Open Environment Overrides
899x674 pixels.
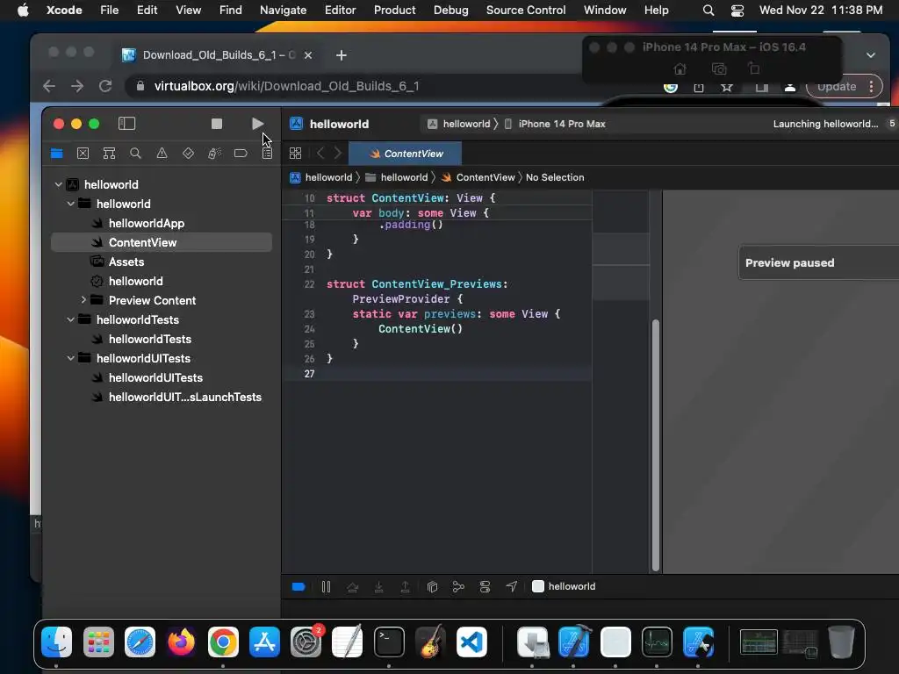pyautogui.click(x=485, y=586)
